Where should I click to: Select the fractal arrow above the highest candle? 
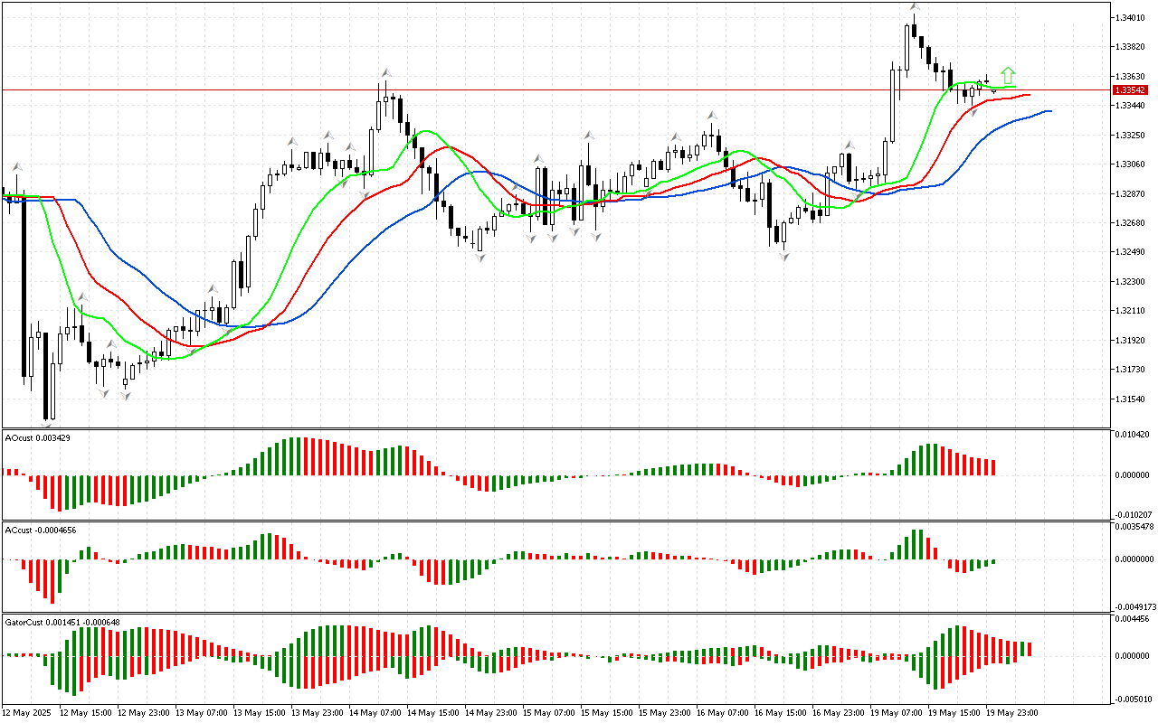pyautogui.click(x=916, y=6)
